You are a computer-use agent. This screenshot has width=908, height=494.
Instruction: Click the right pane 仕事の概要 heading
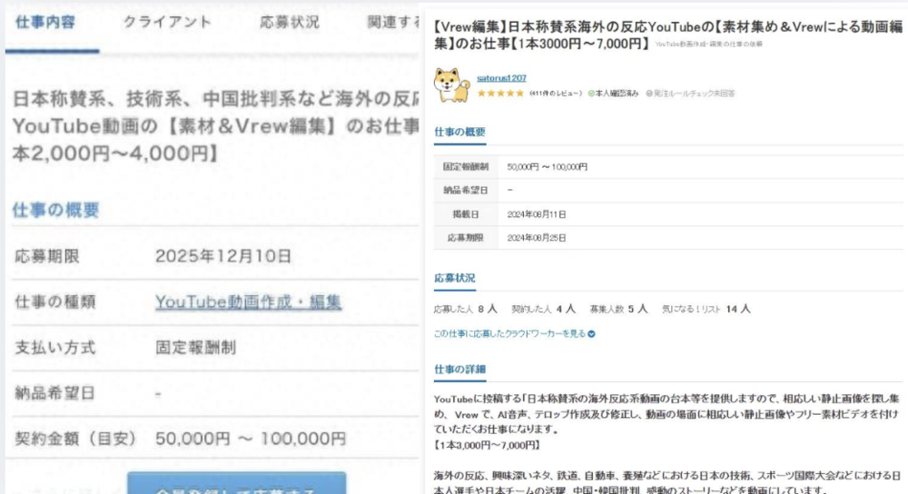click(x=459, y=132)
